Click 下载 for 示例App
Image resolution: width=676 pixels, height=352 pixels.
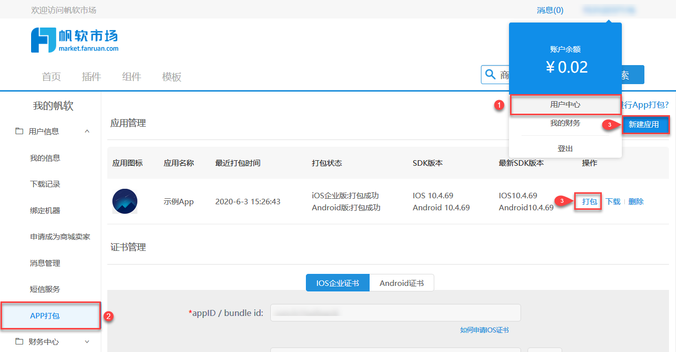coord(613,201)
